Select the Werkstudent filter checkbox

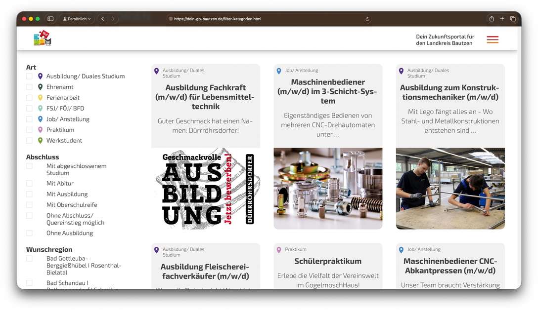(29, 141)
